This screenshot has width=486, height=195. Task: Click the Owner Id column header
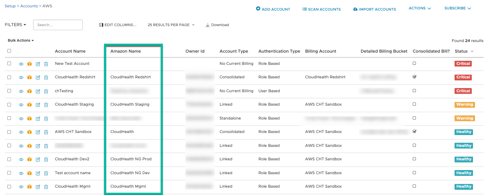tap(195, 51)
